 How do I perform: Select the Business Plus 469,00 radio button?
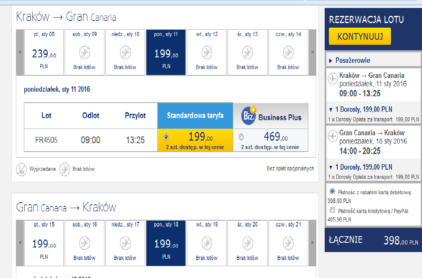[x=241, y=137]
